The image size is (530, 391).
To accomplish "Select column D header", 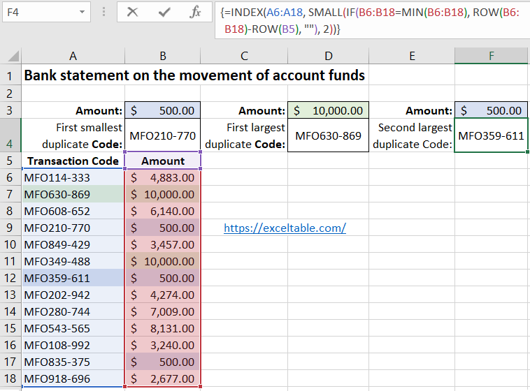I will (x=328, y=57).
